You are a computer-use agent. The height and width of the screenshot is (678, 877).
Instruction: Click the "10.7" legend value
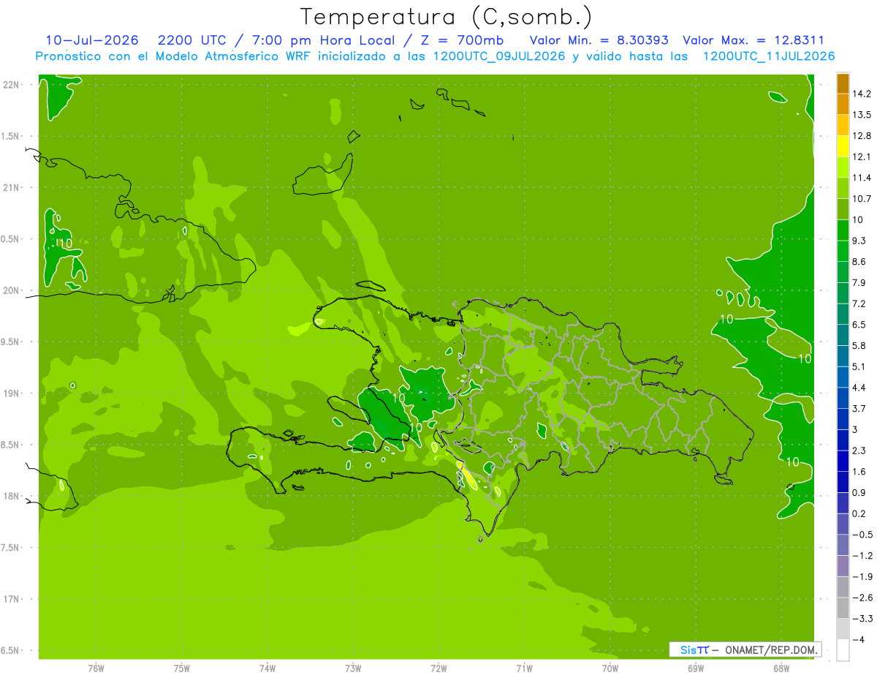(x=862, y=198)
